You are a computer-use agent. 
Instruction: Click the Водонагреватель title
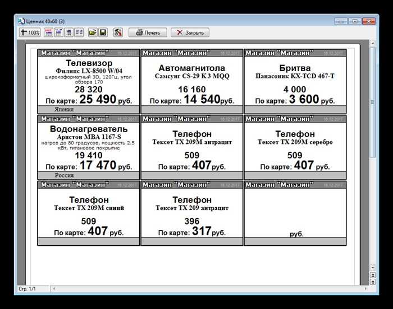coord(89,129)
